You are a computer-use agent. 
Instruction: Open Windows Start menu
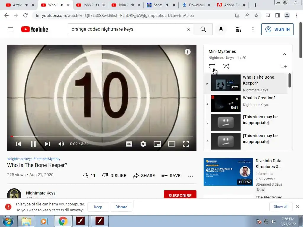point(8,221)
